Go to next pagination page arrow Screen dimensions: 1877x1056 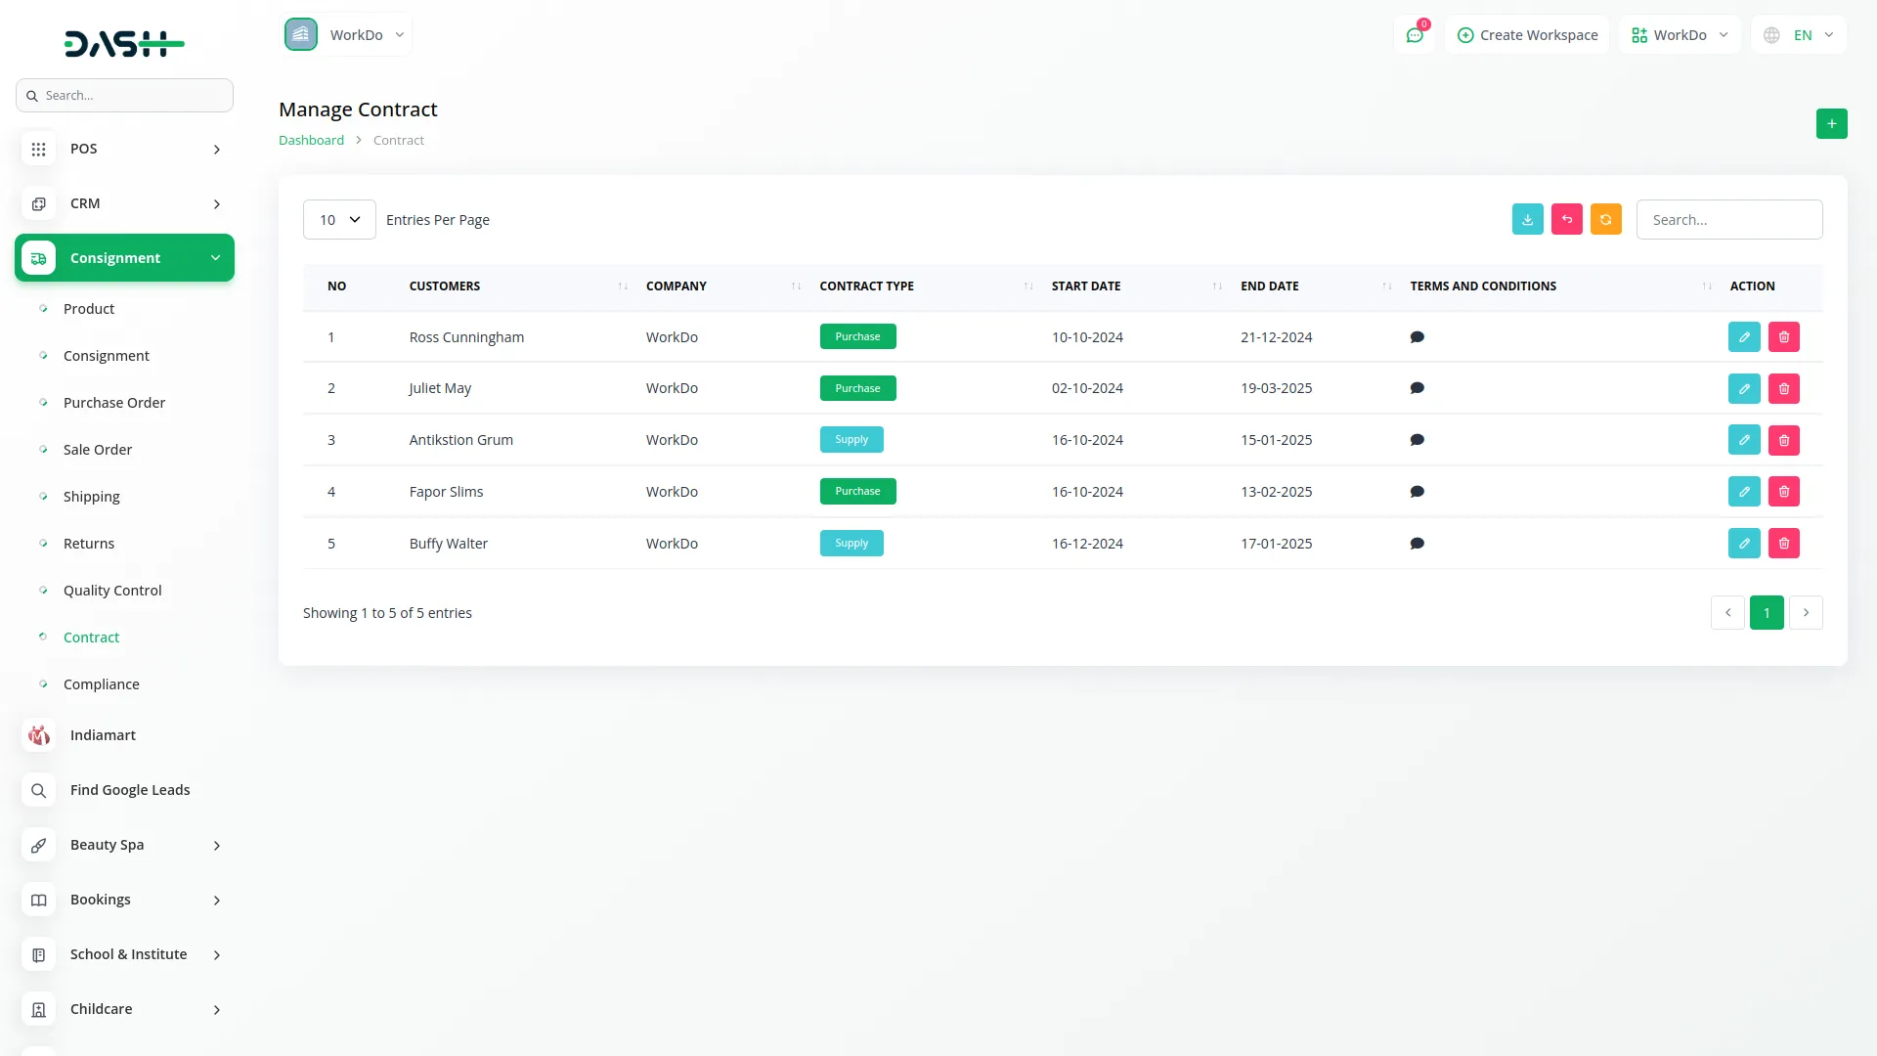(1806, 613)
